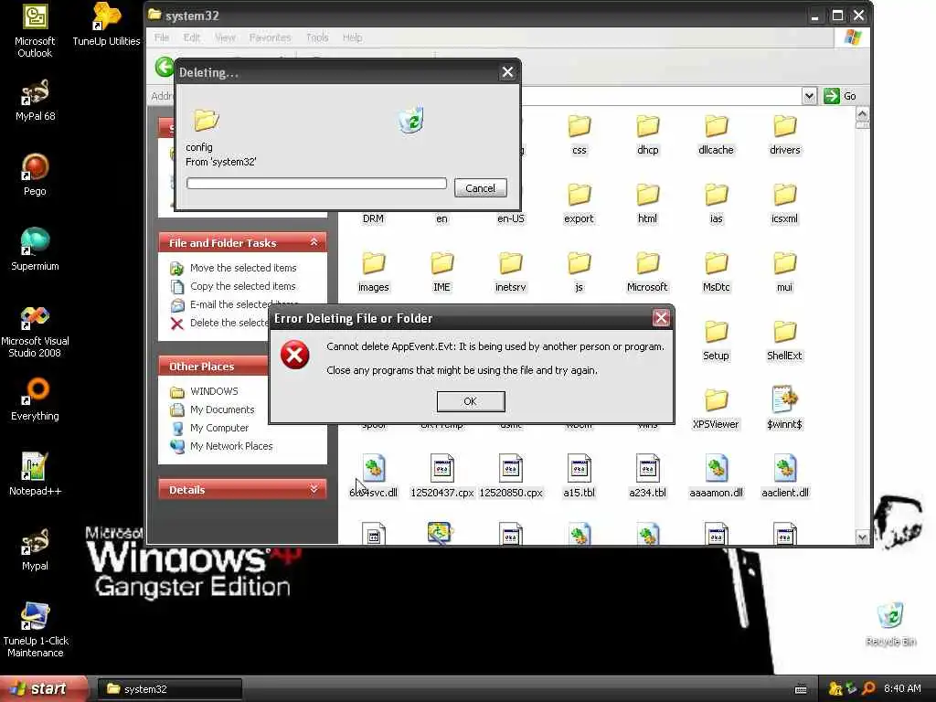Click the deletion progress bar
Image resolution: width=936 pixels, height=702 pixels.
point(316,183)
